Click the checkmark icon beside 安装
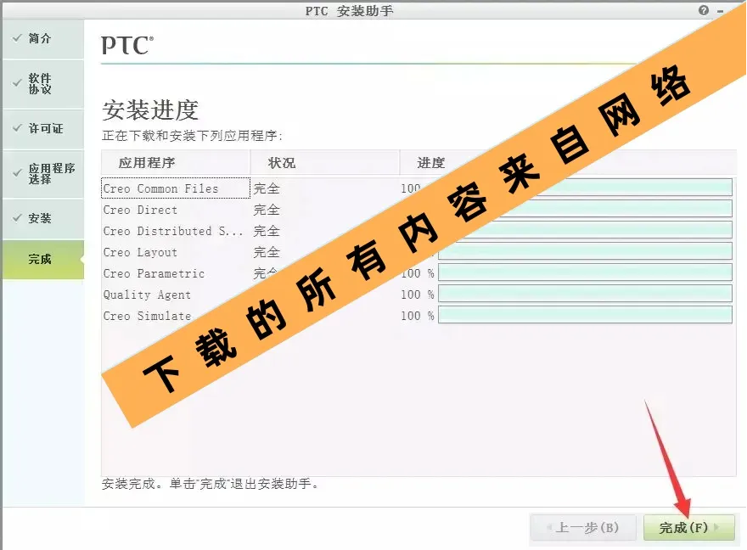747x550 pixels. [17, 218]
